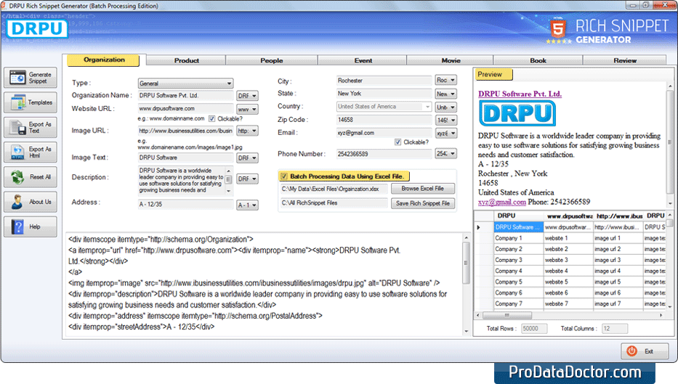Open column dropdown beside Image URL
The image size is (678, 384).
pyautogui.click(x=247, y=131)
